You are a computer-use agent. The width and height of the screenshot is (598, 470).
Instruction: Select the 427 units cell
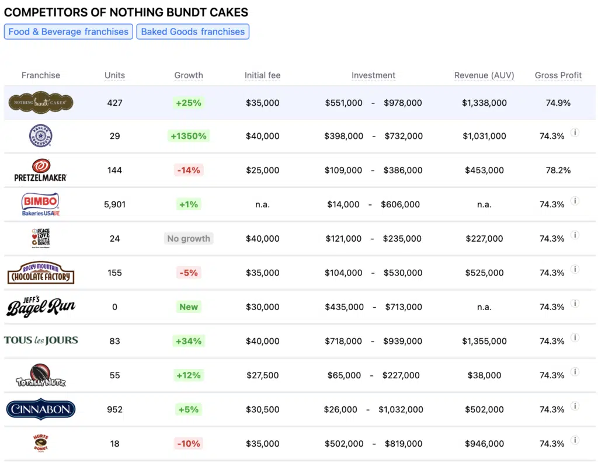(x=115, y=103)
